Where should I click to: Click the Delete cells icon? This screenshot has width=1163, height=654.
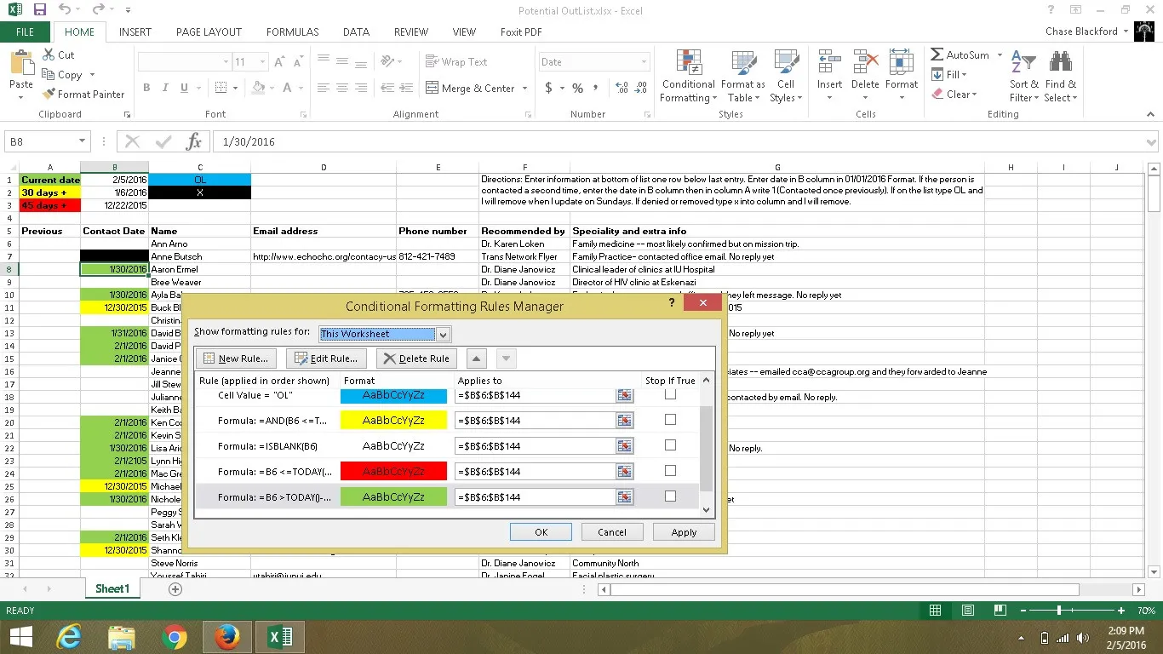tap(865, 63)
